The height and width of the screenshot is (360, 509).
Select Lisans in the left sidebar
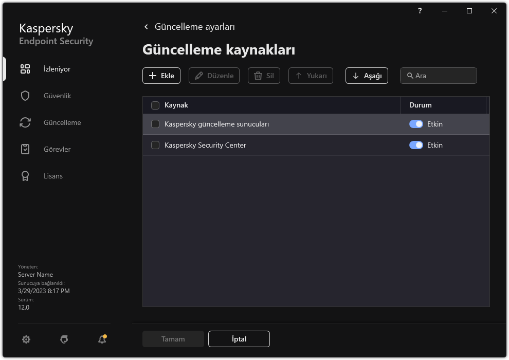tap(54, 175)
